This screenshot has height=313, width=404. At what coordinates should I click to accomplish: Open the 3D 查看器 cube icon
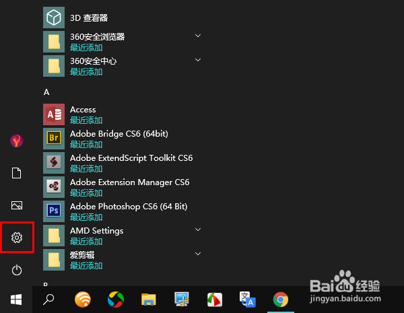[x=54, y=18]
